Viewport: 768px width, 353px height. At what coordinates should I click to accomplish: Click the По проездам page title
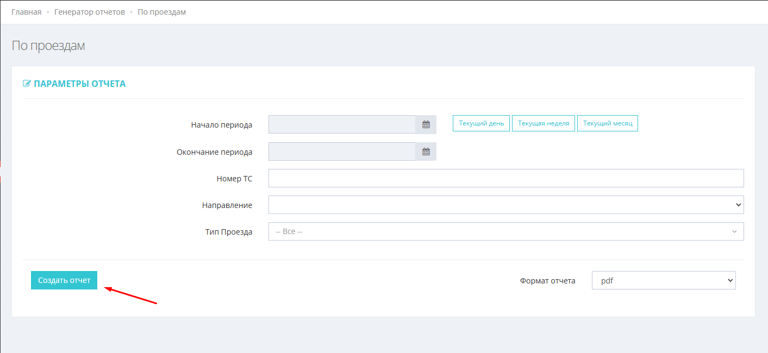click(x=48, y=46)
